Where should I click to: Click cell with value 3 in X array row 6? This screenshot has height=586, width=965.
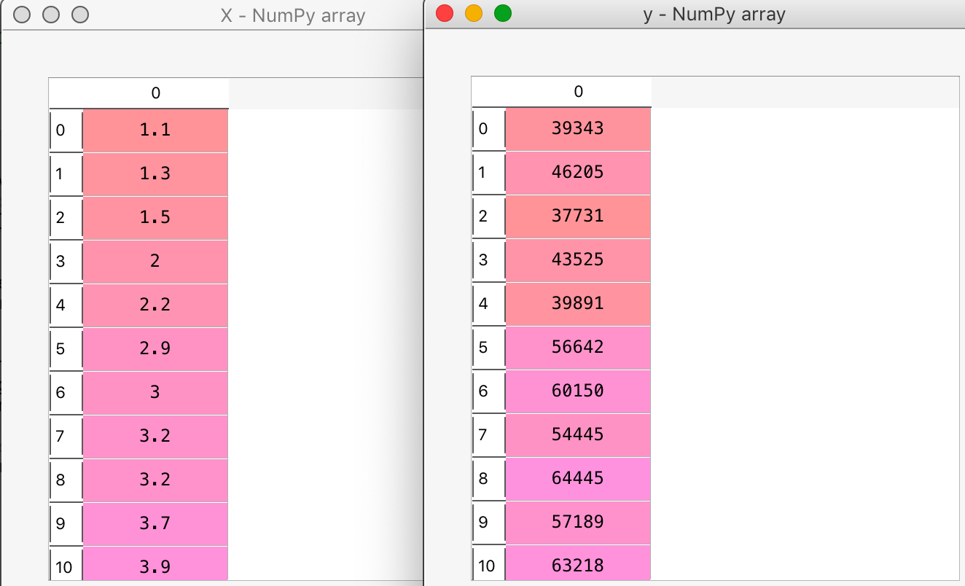point(155,393)
